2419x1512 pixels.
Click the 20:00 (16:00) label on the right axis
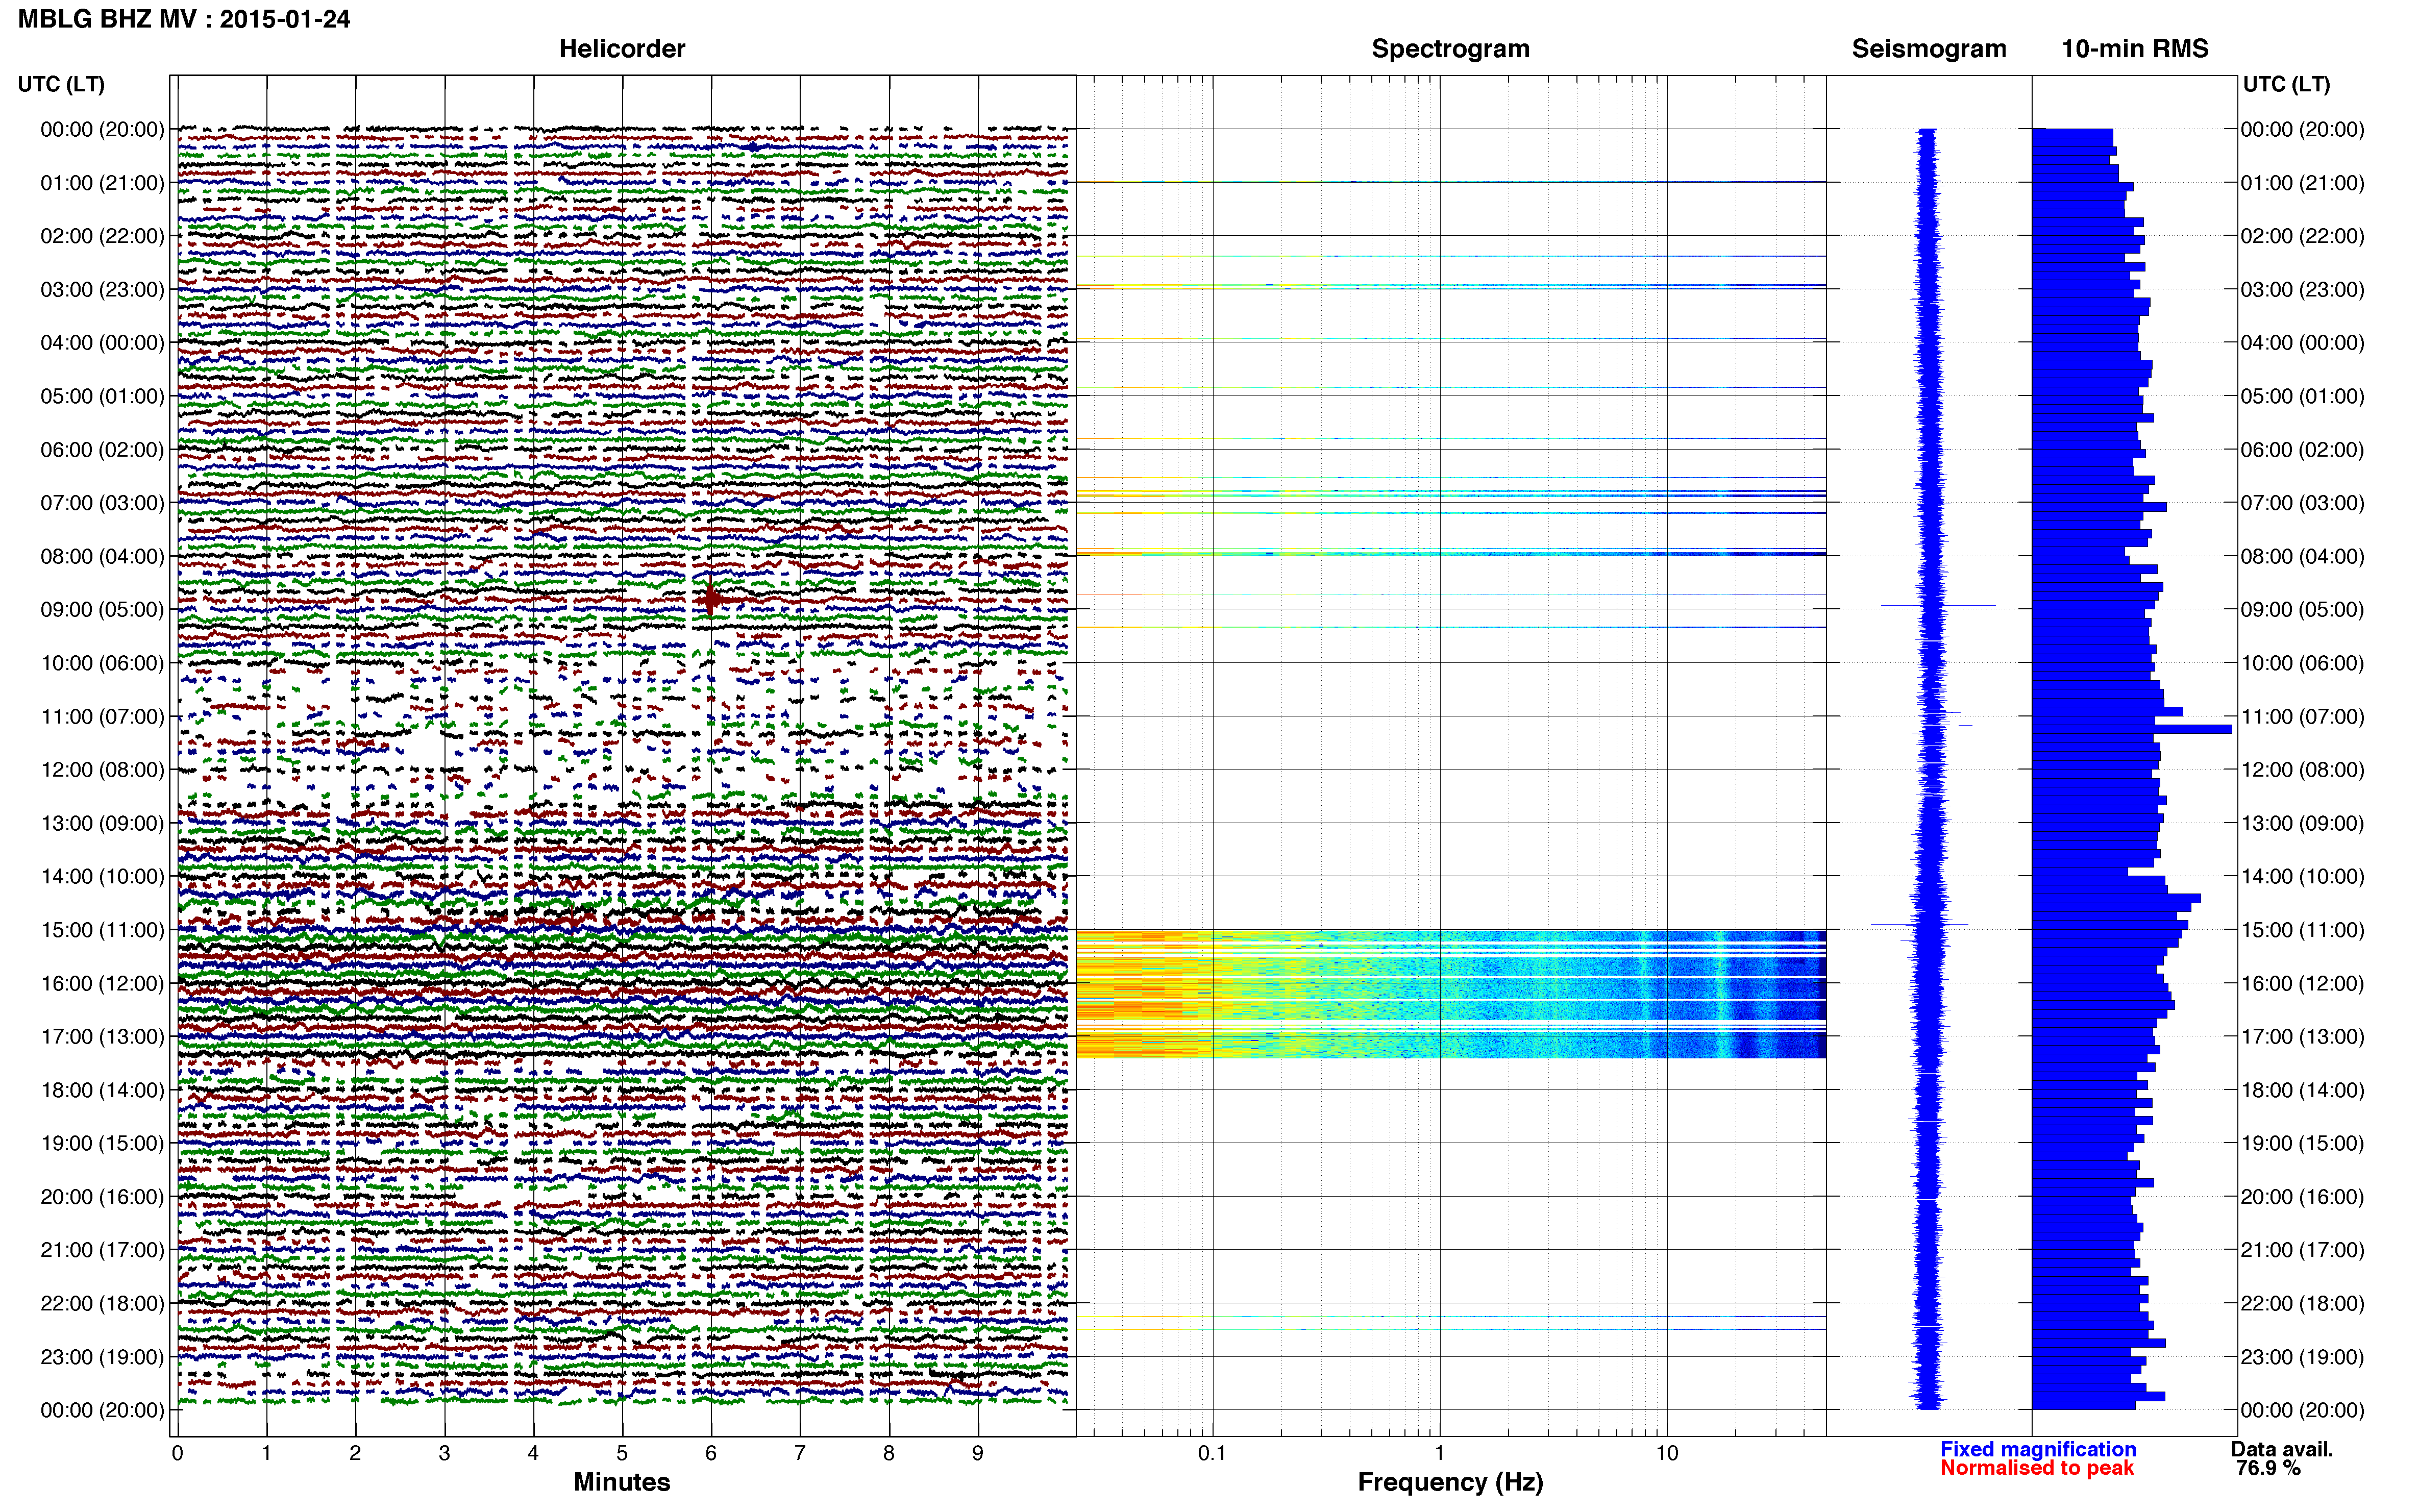[x=2302, y=1197]
